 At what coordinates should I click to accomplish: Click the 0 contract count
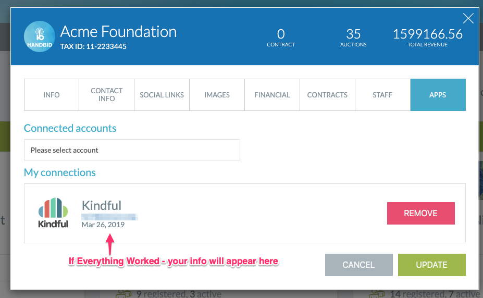[281, 34]
